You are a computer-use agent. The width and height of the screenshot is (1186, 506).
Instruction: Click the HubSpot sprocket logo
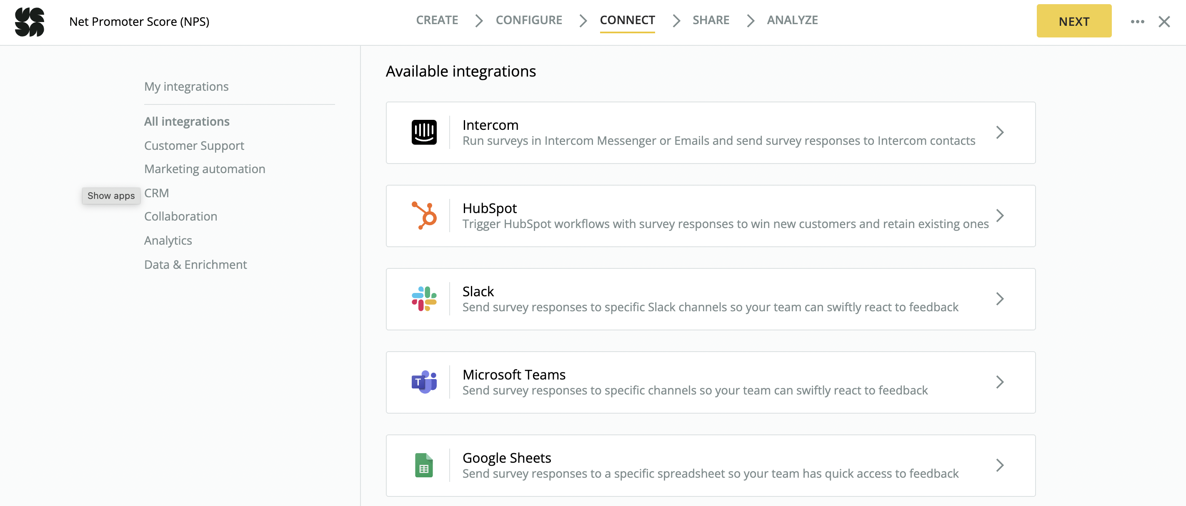(x=423, y=216)
